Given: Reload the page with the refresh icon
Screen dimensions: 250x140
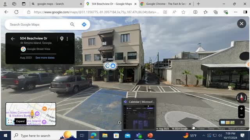Looking at the screenshot, I should pos(16,12).
